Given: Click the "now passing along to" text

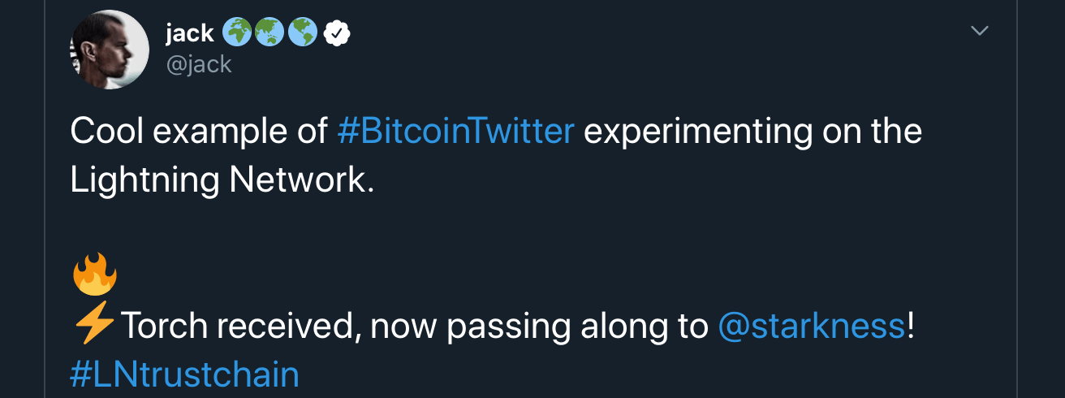Looking at the screenshot, I should pyautogui.click(x=539, y=327).
